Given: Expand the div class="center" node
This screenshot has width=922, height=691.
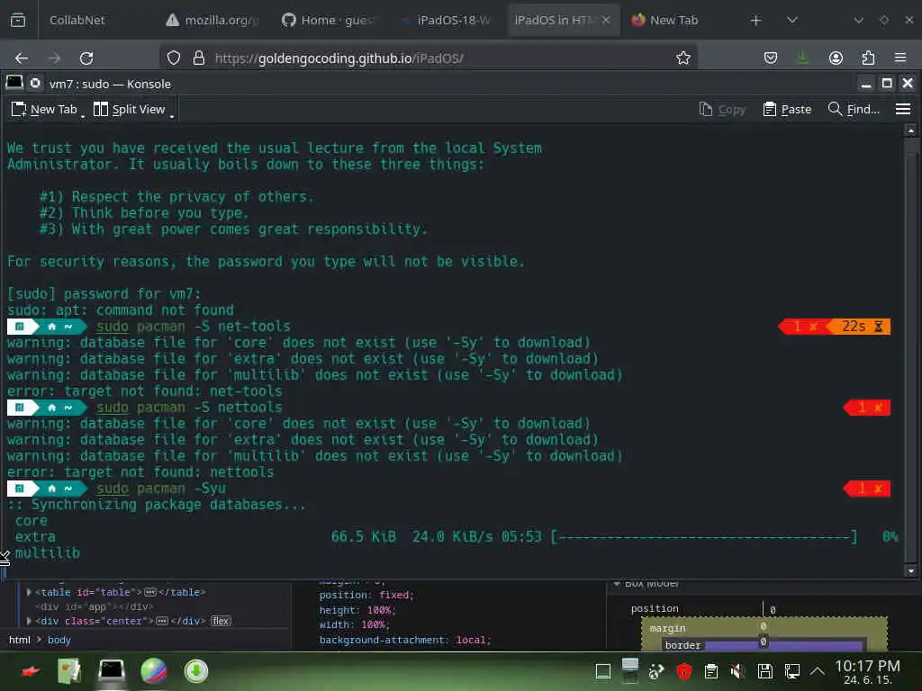Looking at the screenshot, I should coord(29,621).
